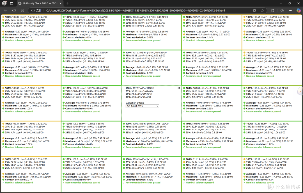
Task: Open the Settings and more ellipsis menu
Action: (x=290, y=10)
